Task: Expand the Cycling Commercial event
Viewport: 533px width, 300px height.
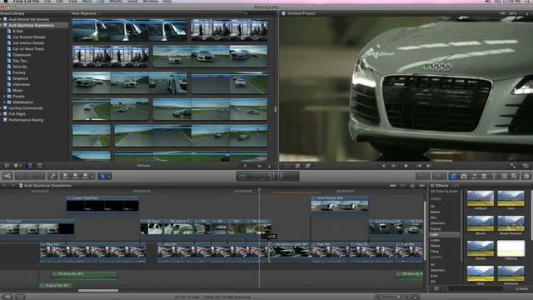Action: click(x=1, y=108)
